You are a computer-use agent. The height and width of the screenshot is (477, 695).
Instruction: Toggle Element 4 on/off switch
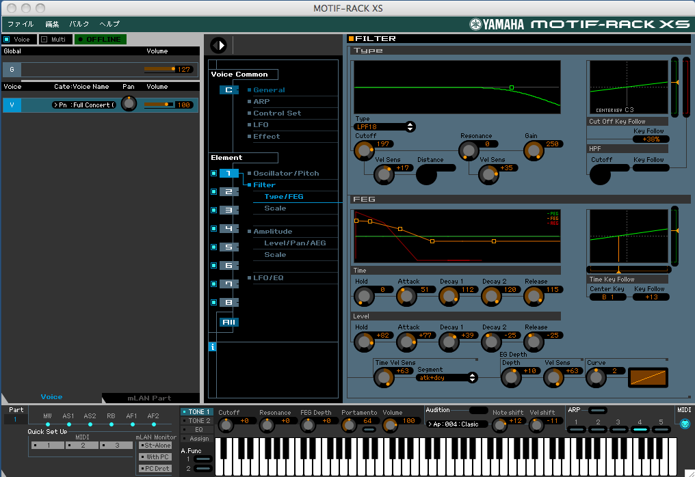pyautogui.click(x=213, y=228)
